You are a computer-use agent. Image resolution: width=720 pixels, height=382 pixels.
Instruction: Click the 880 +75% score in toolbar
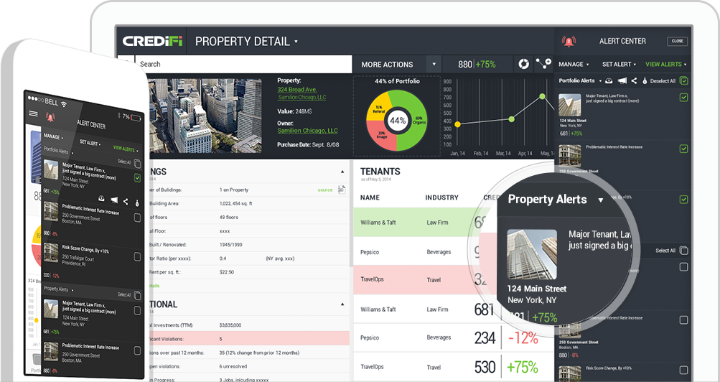477,65
